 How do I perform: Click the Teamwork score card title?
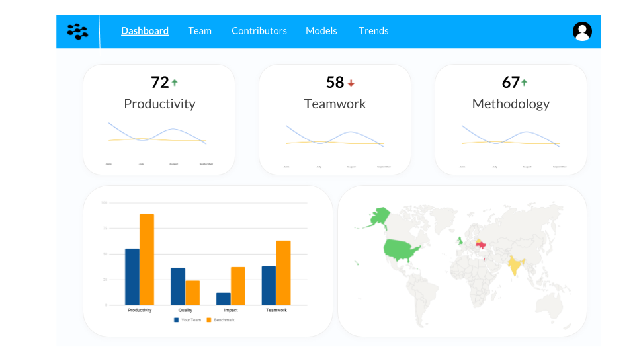[x=335, y=104]
